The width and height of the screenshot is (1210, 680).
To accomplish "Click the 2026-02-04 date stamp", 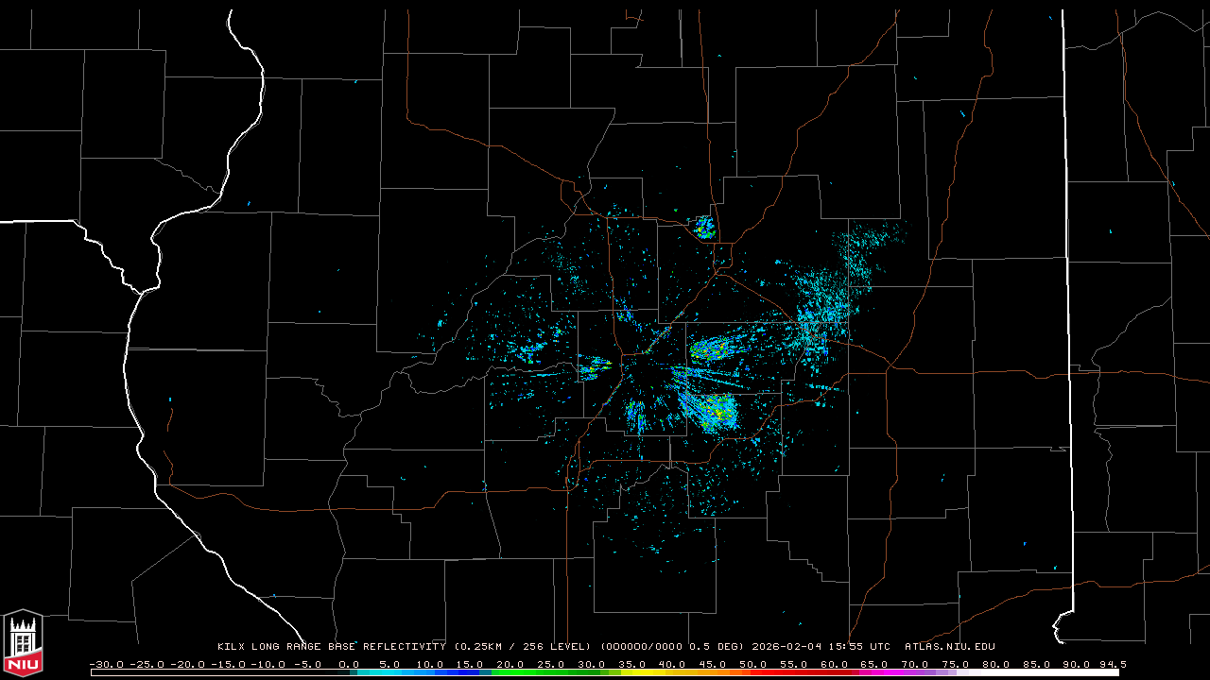I will pos(786,647).
